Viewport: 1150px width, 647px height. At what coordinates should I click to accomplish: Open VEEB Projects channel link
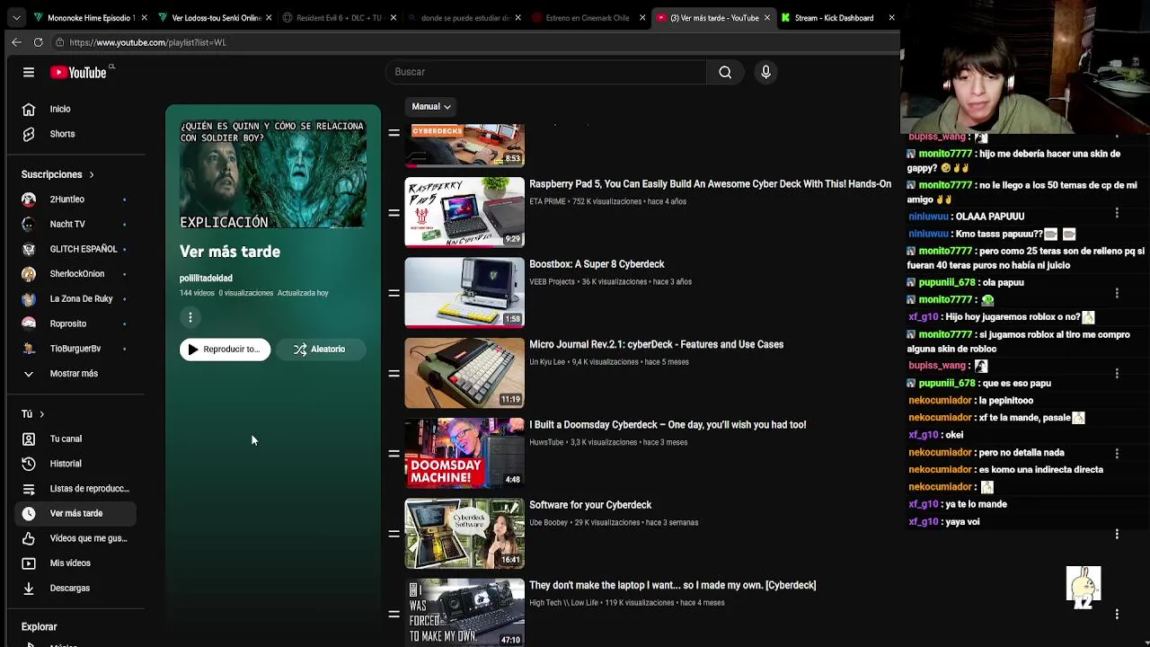[552, 281]
